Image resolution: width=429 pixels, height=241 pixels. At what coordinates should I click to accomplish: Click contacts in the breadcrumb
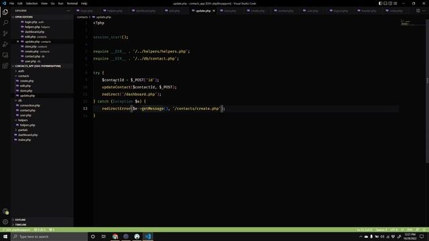pyautogui.click(x=82, y=17)
